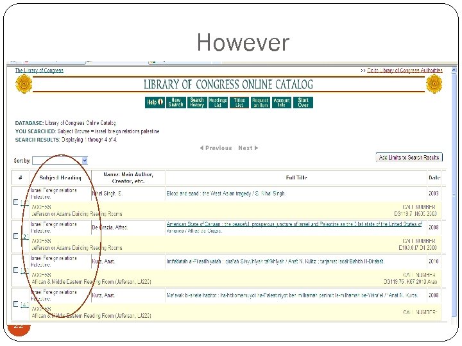This screenshot has width=462, height=346.
Task: Open New Search from the toolbar
Action: [176, 103]
